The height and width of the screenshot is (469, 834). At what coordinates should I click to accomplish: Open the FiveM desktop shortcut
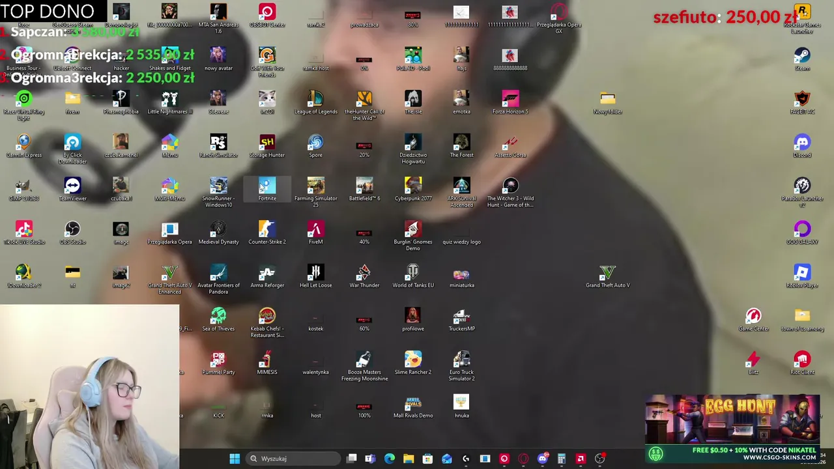(x=315, y=233)
